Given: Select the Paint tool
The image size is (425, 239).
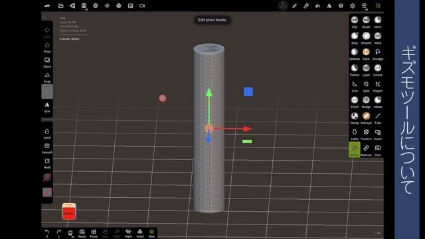Looking at the screenshot, I should pyautogui.click(x=366, y=54).
